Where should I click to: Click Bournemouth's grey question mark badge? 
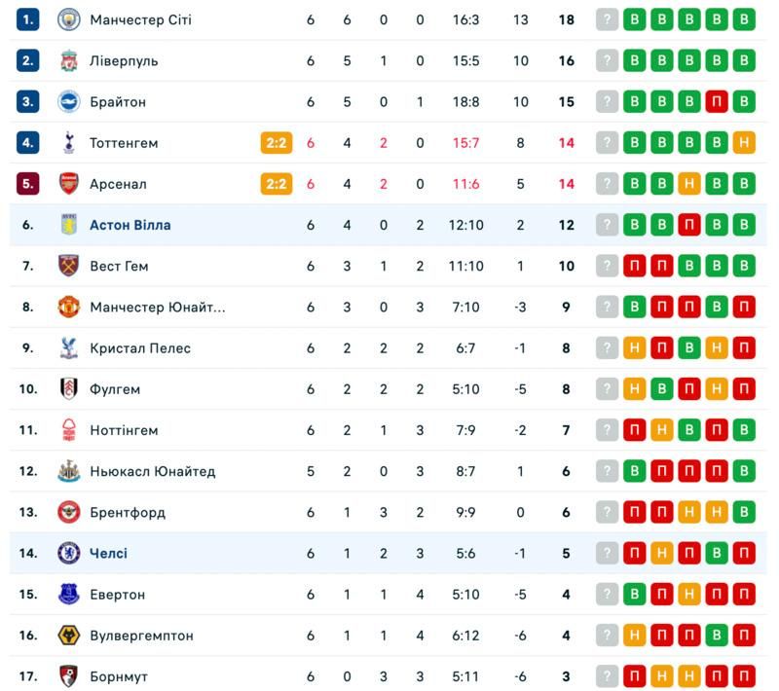(x=608, y=676)
